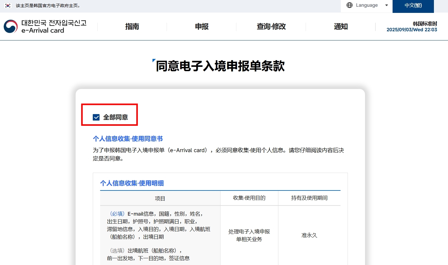Click the 个人信息收集·使用明细 section title
Image resolution: width=448 pixels, height=265 pixels.
(x=132, y=183)
